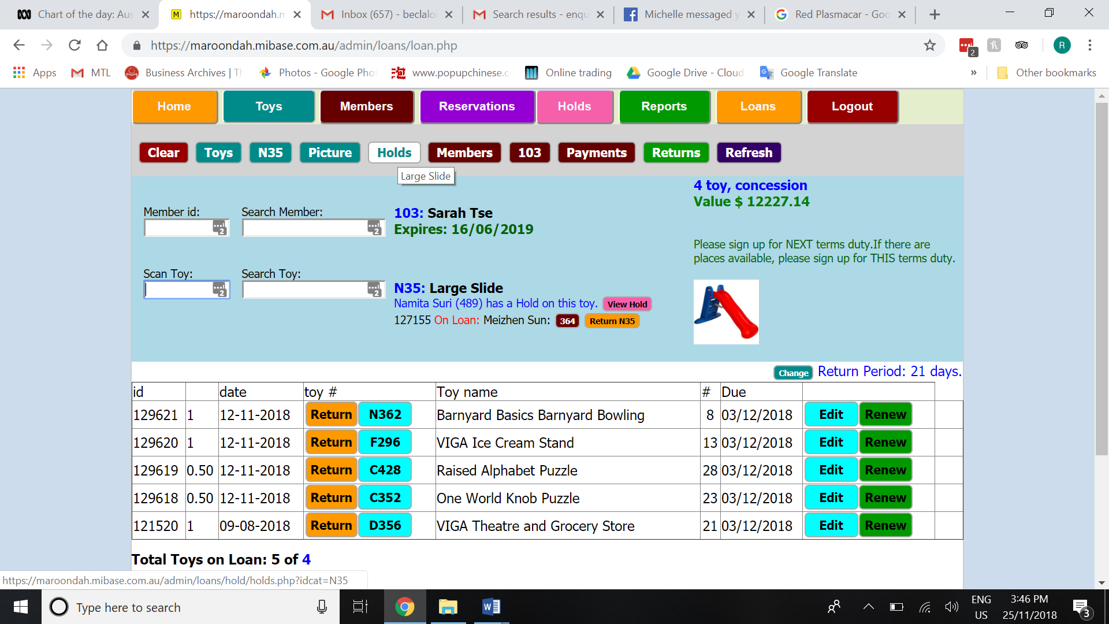Click the Large Slide toy thumbnail
Screen dimensions: 1109x624
coord(726,312)
